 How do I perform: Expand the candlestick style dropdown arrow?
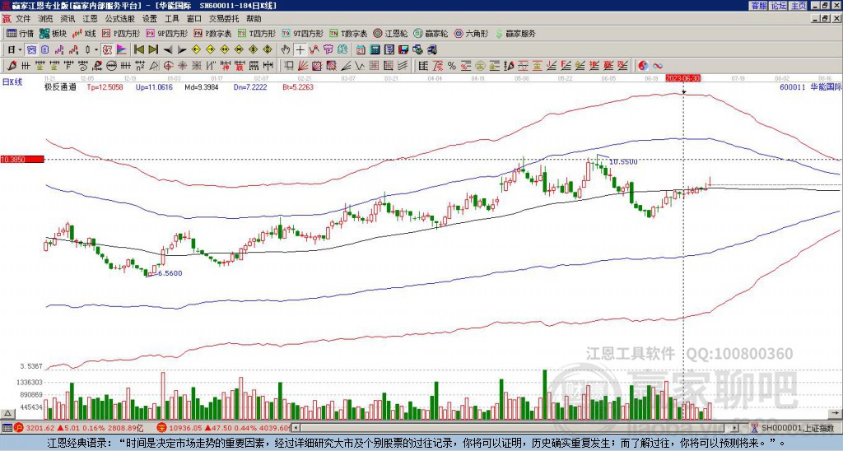tap(96, 50)
